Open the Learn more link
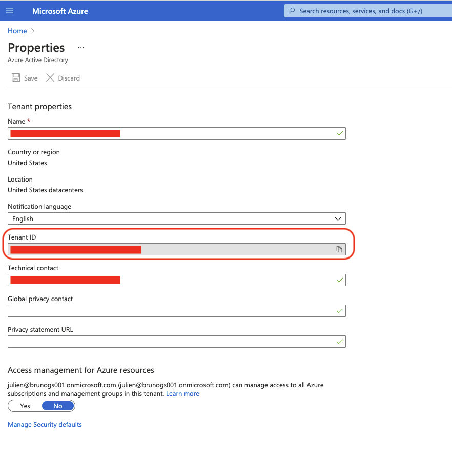The width and height of the screenshot is (452, 457). (182, 394)
